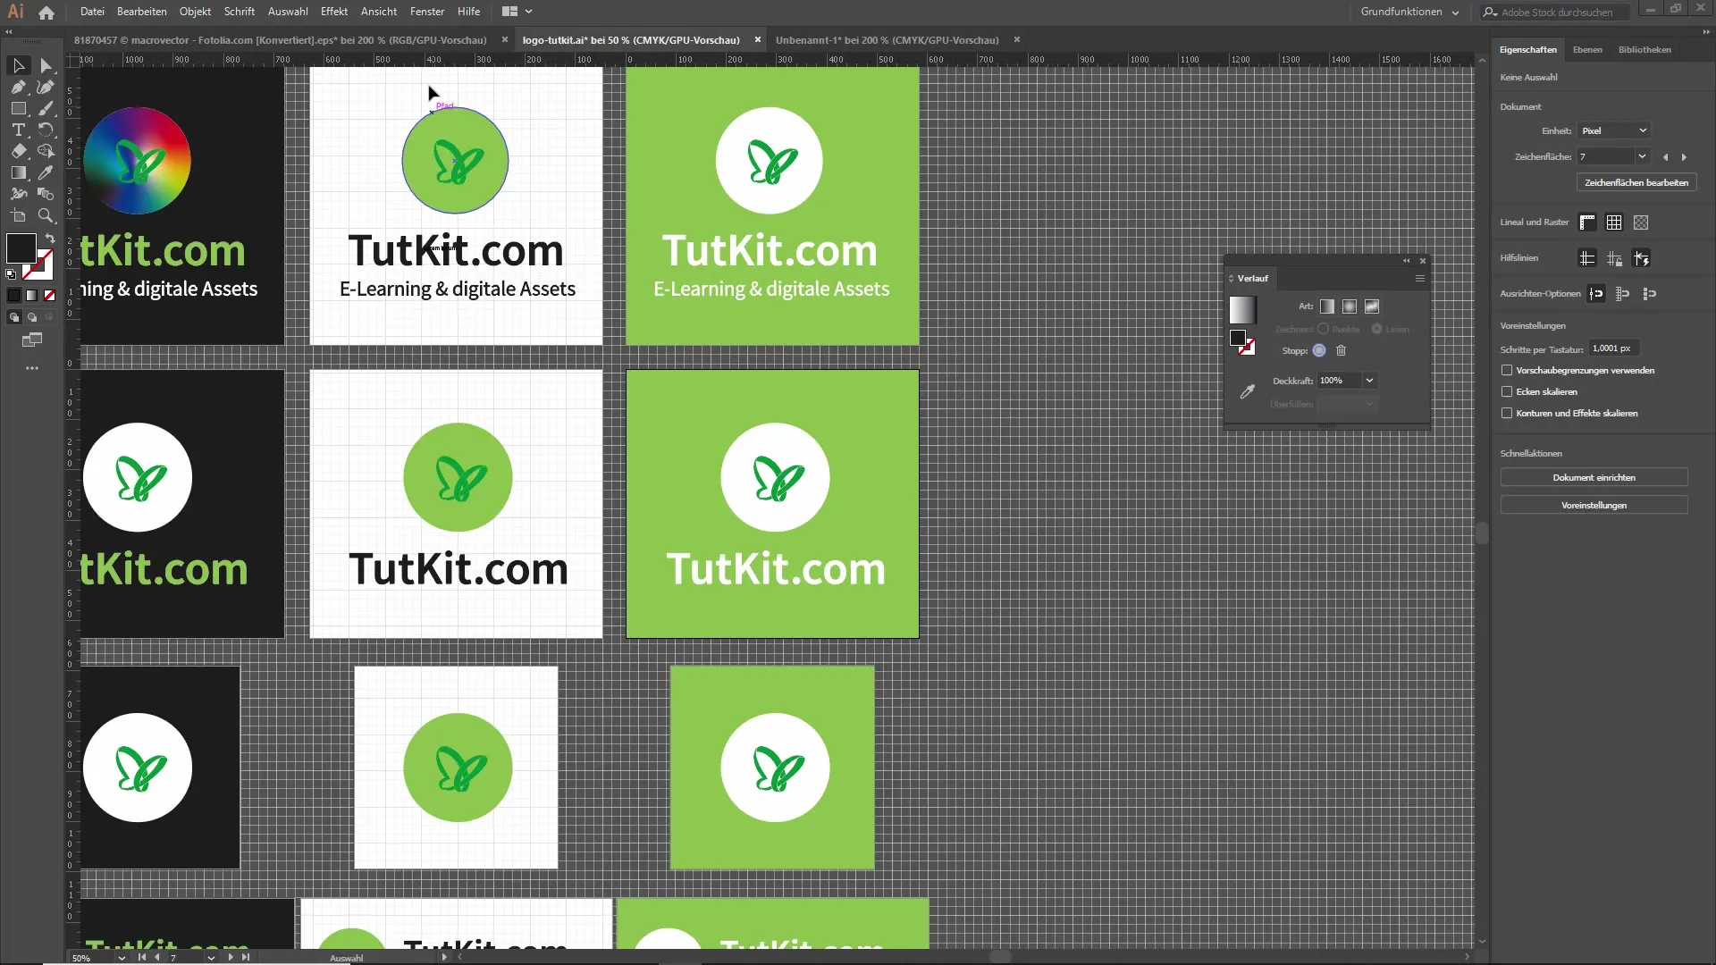The image size is (1716, 965).
Task: Collapse Verlauf panel double arrows
Action: [1407, 261]
